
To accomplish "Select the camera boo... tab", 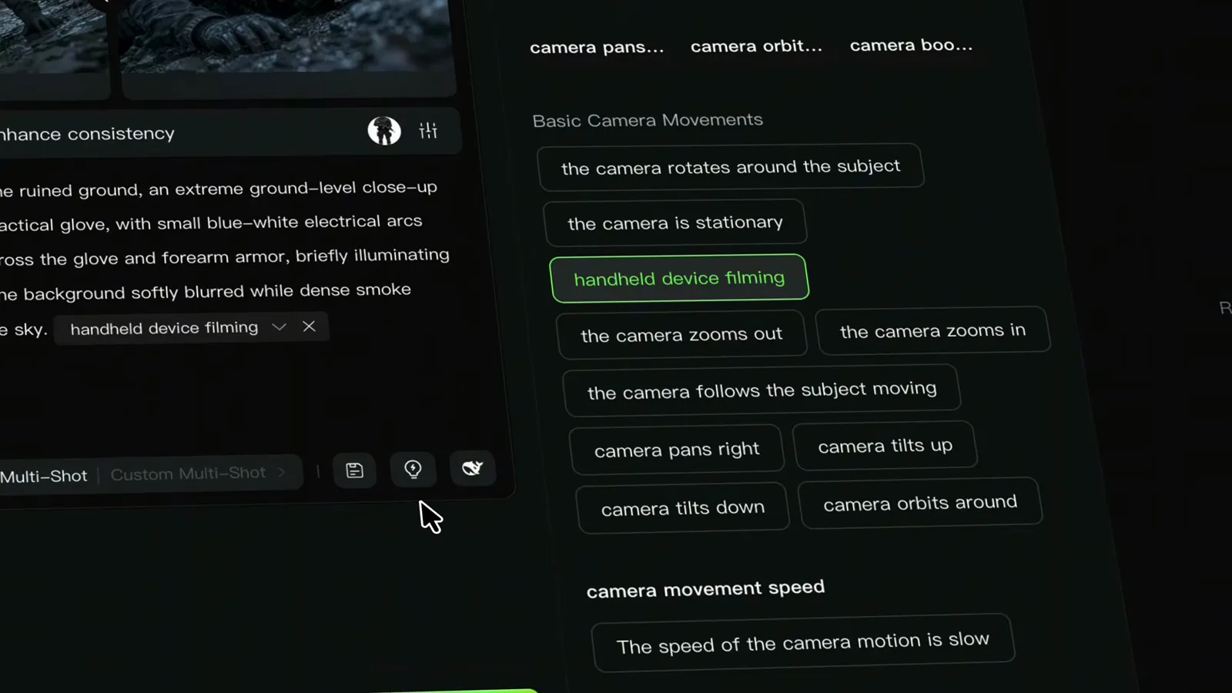I will point(911,45).
